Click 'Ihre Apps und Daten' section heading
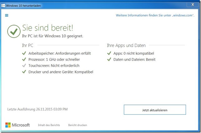The image size is (201, 133). (x=126, y=45)
